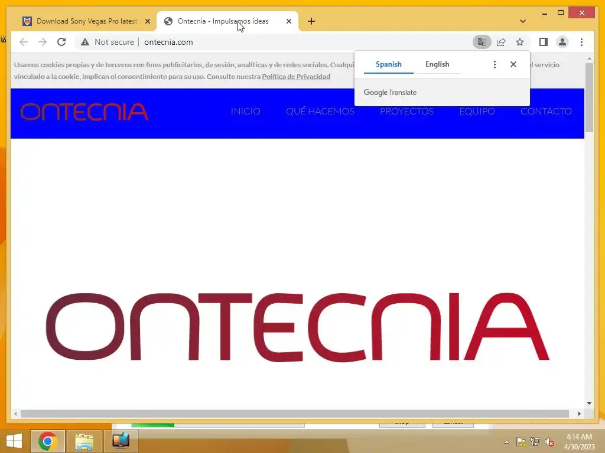This screenshot has height=453, width=605.
Task: Go to INICIO in site navigation
Action: click(245, 111)
